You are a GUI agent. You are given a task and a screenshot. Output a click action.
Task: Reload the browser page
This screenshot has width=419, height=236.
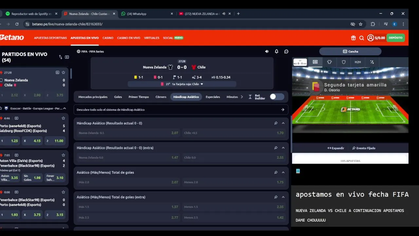tap(17, 24)
